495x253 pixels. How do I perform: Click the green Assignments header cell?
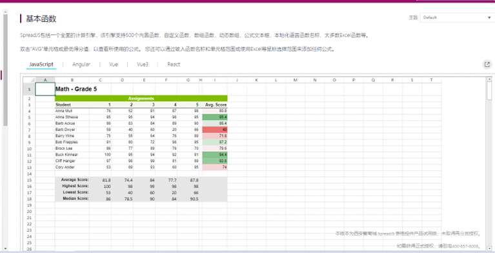click(x=141, y=99)
